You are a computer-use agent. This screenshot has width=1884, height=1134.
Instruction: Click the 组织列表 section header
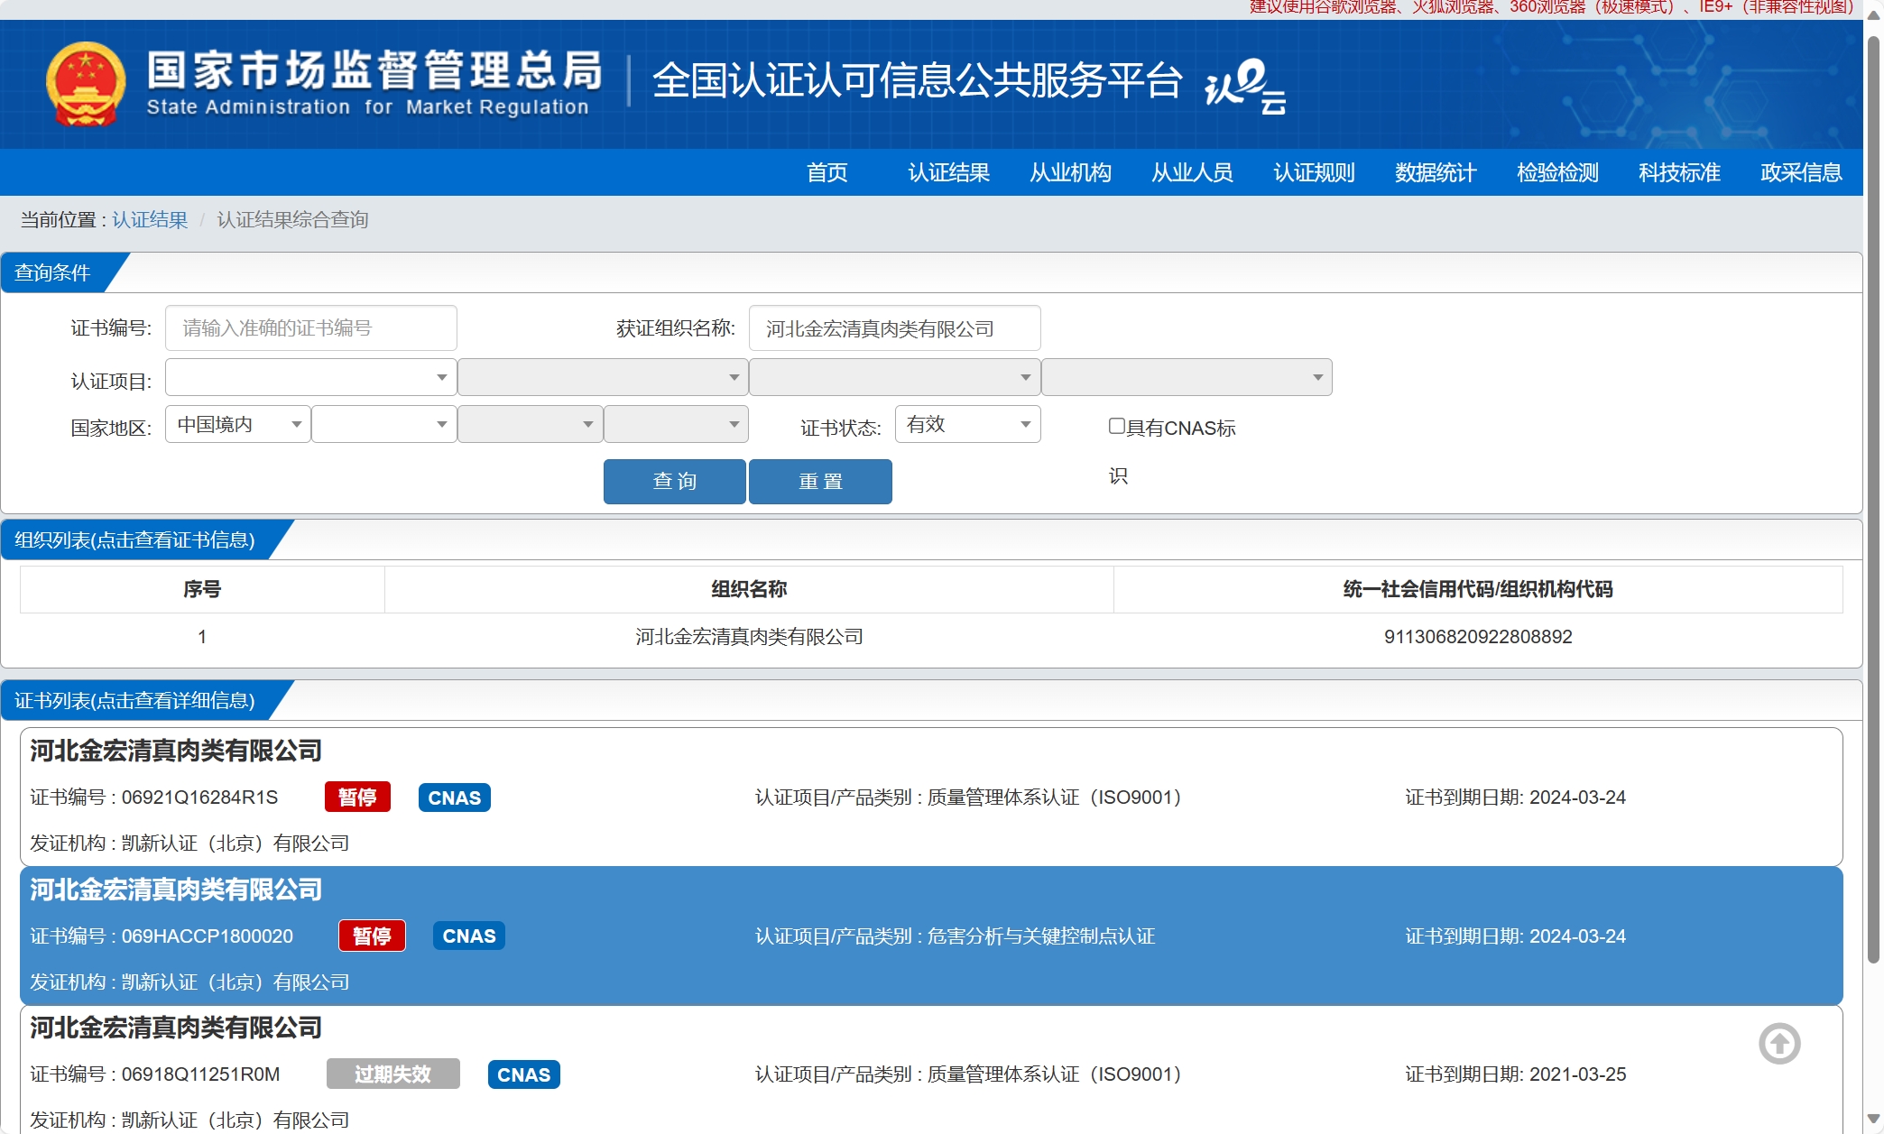[135, 539]
